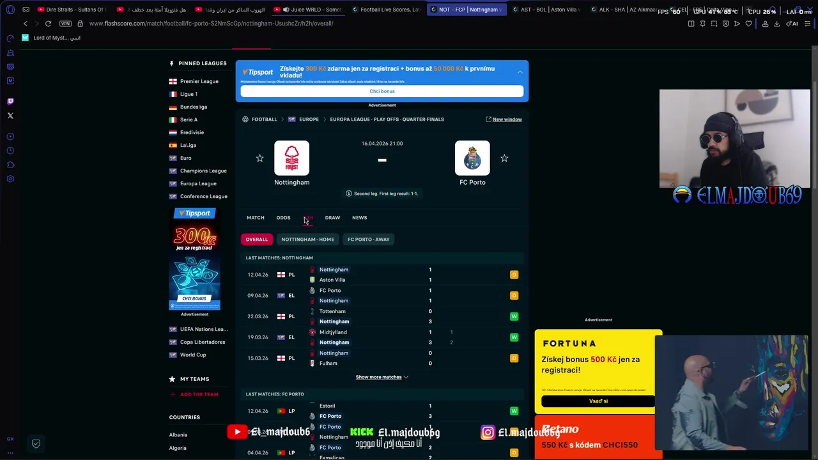Click the heart bookmark icon in toolbar
This screenshot has height=460, width=818.
[748, 24]
